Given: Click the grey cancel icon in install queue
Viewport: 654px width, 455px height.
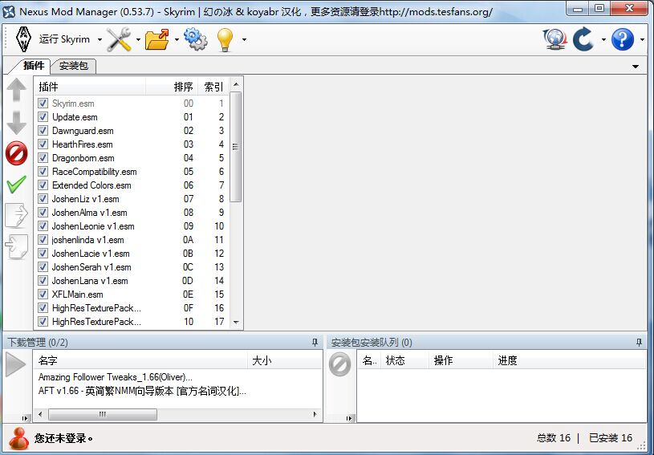Looking at the screenshot, I should coord(340,364).
